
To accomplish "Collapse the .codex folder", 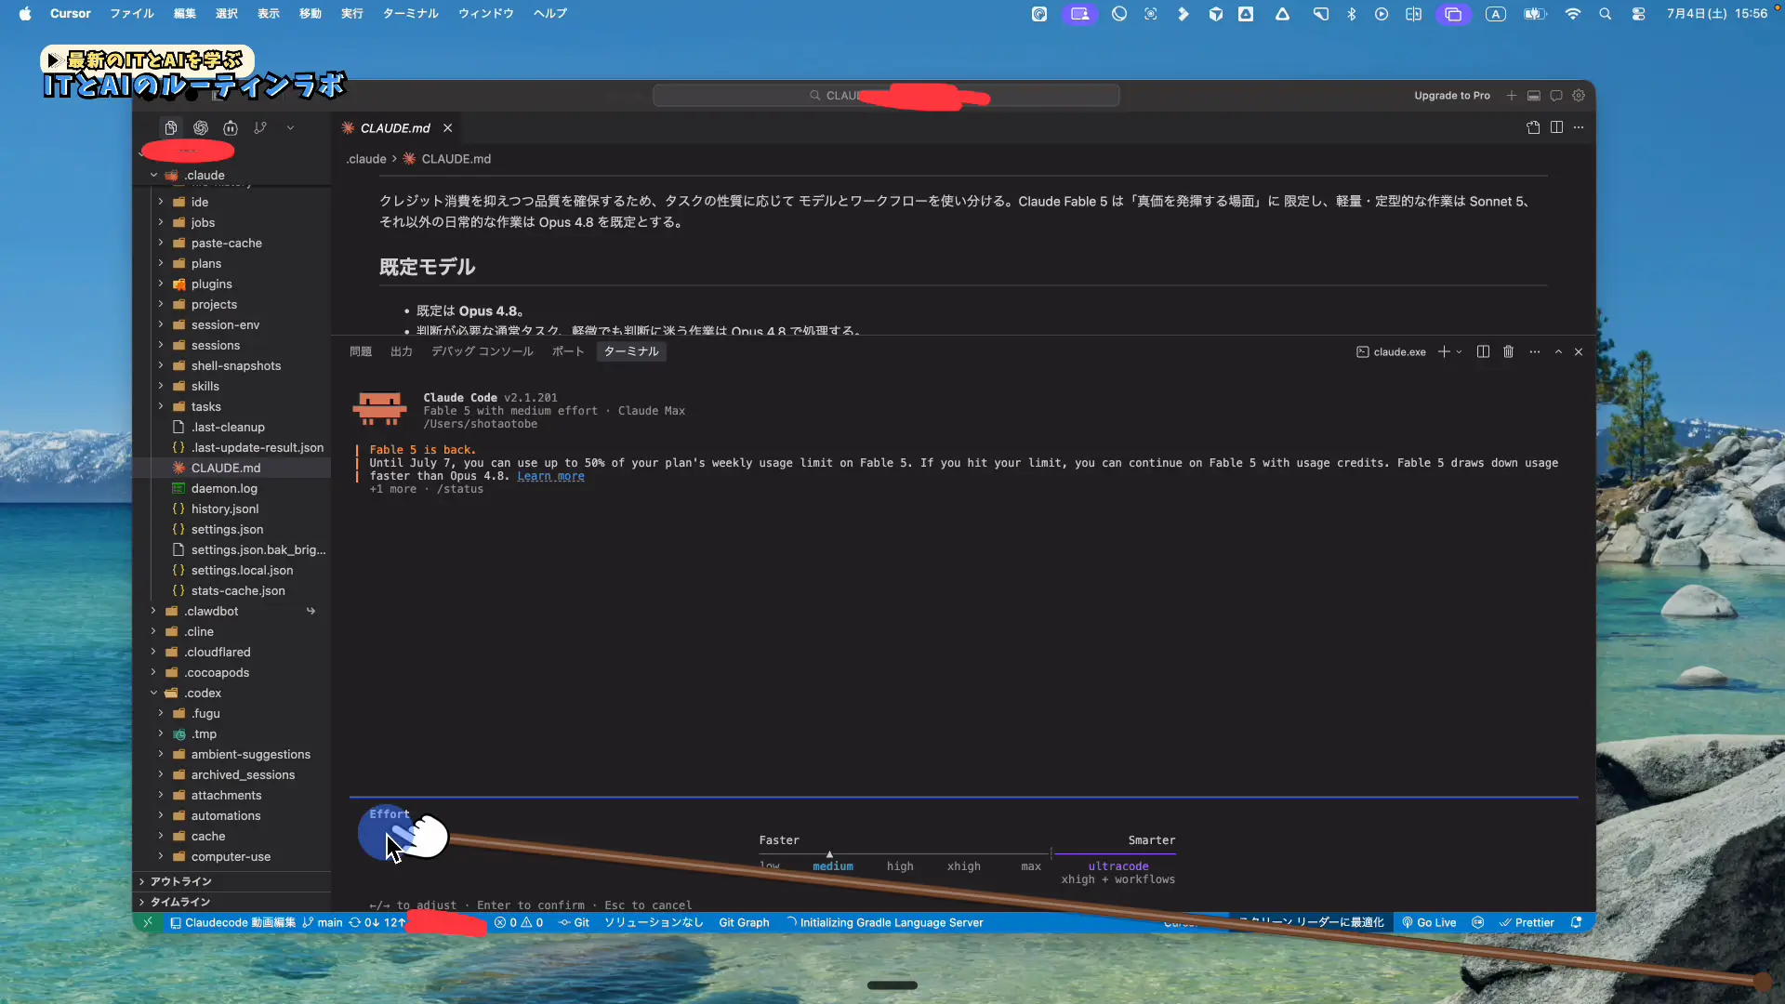I will click(154, 693).
